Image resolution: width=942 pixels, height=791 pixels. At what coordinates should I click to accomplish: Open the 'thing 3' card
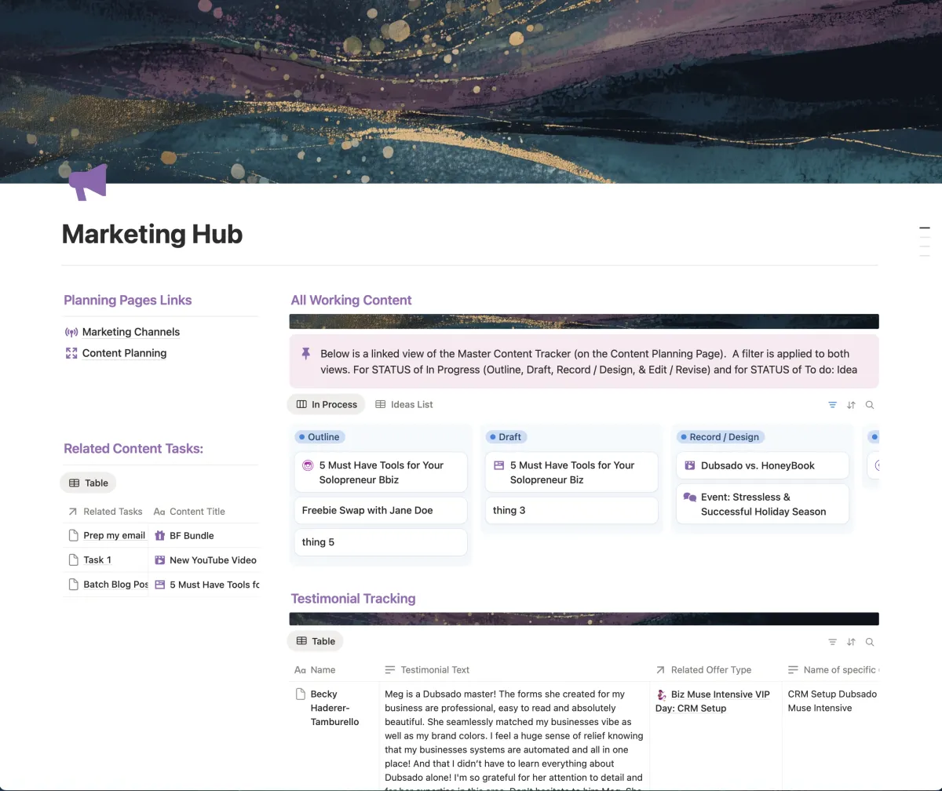tap(571, 510)
